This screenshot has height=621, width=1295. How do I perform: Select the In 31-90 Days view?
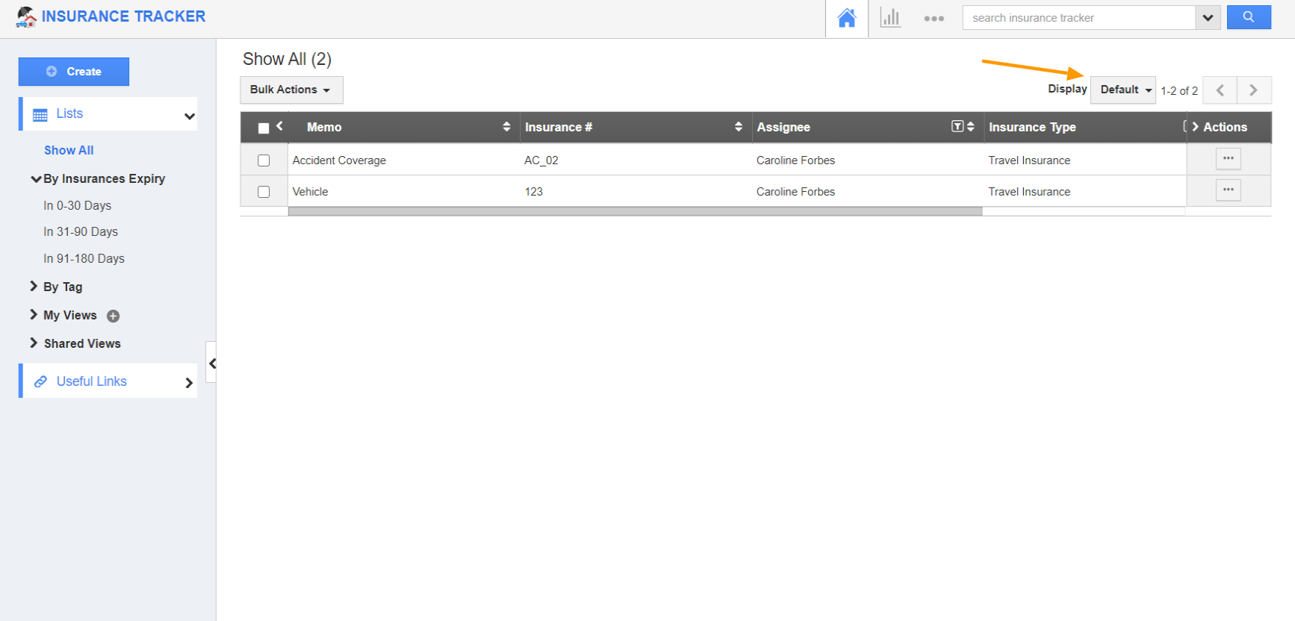coord(81,231)
